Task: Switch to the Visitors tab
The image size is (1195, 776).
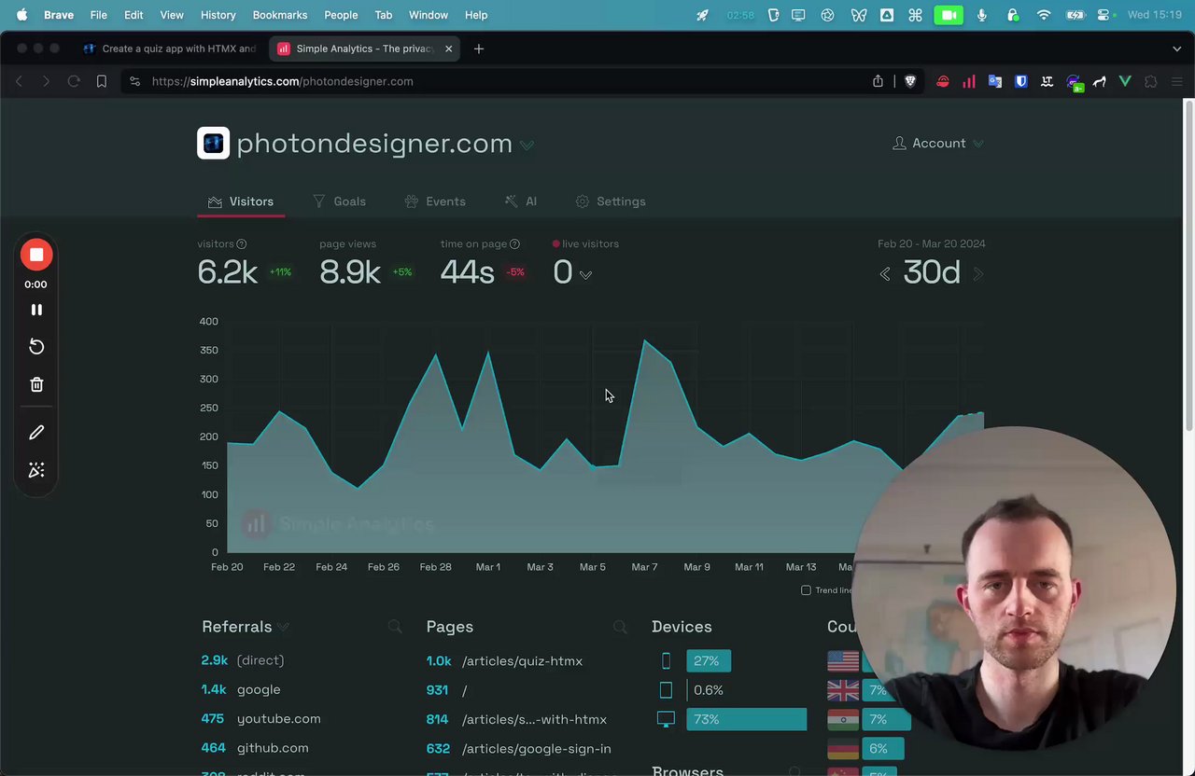Action: [241, 201]
